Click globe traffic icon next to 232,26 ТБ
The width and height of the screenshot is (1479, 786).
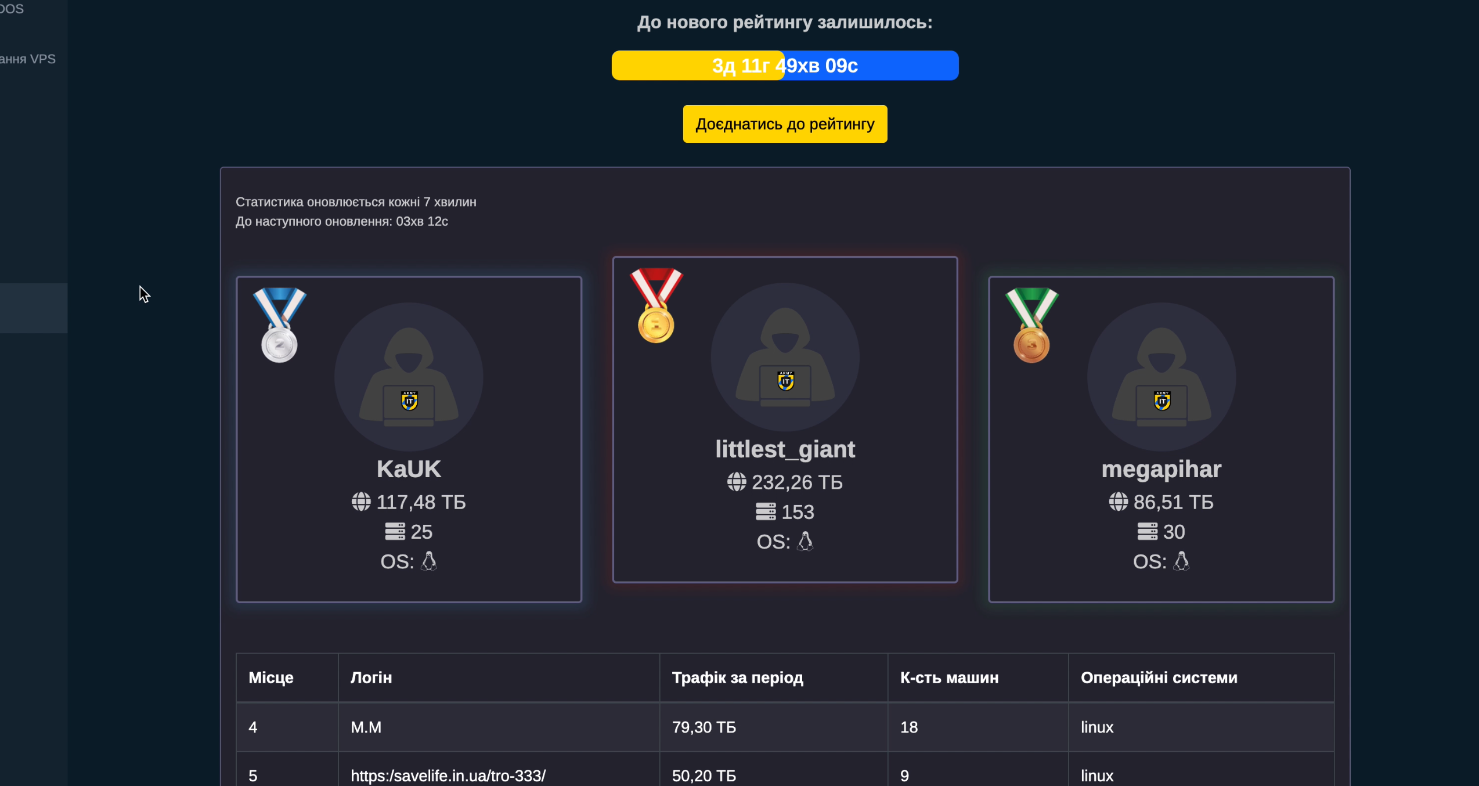pyautogui.click(x=737, y=482)
